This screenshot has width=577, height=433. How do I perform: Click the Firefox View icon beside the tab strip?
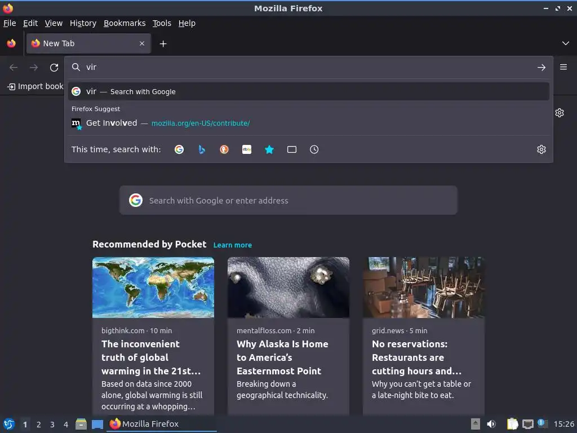coord(11,43)
